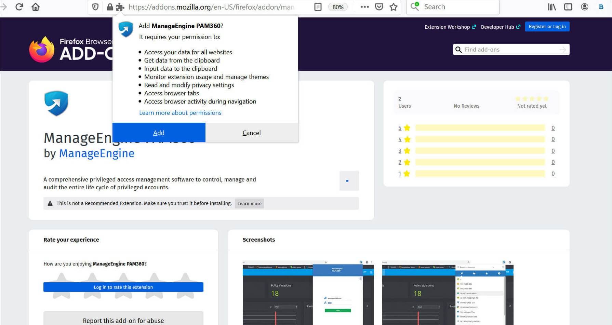
Task: Open tracking protection shield in address bar
Action: click(95, 7)
